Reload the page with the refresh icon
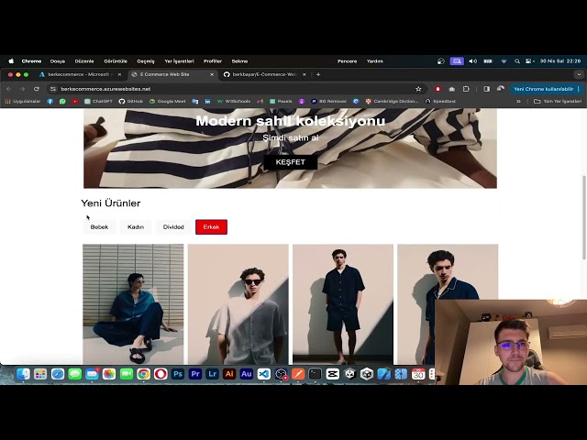 tap(37, 89)
